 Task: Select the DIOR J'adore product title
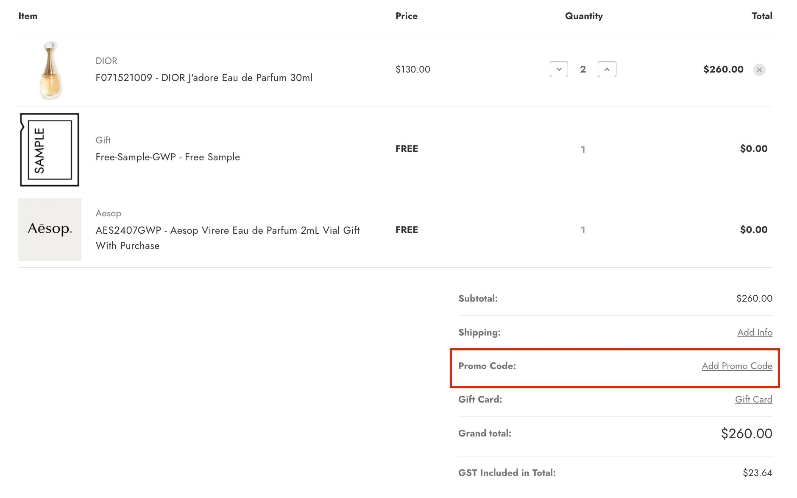(x=204, y=78)
